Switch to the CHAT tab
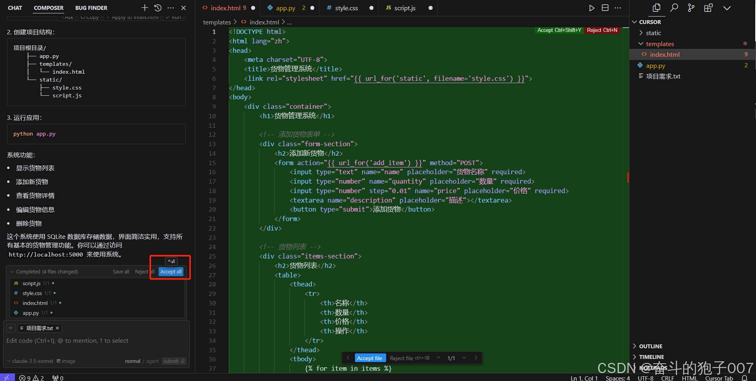Screen dimensions: 756x381 tap(15, 8)
